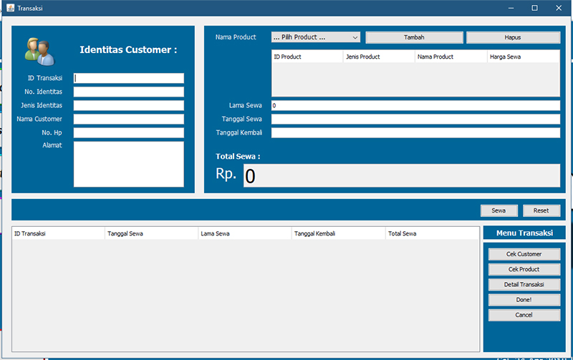This screenshot has height=360, width=573.
Task: Click inside the Alamat text area
Action: [x=129, y=165]
